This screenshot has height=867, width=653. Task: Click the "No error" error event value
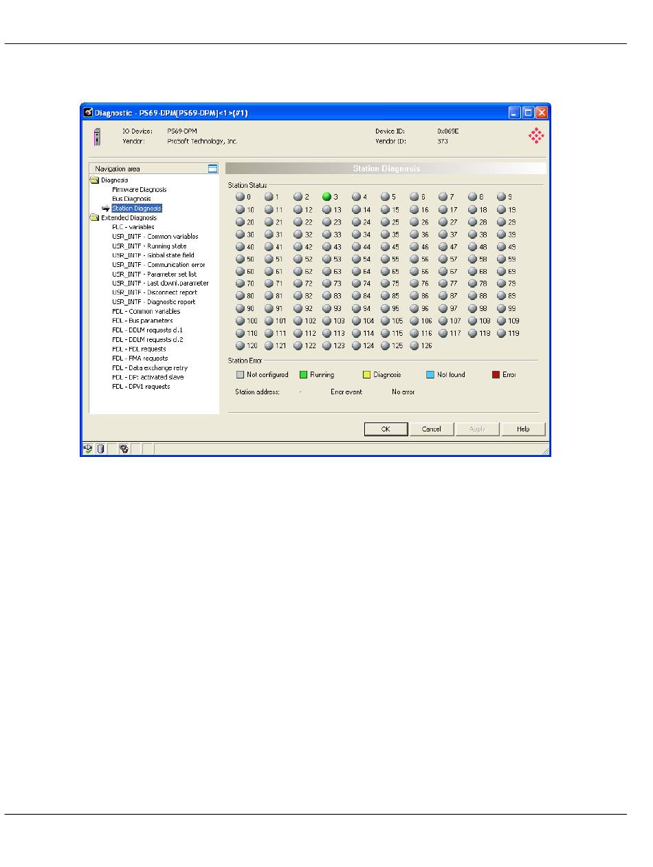click(x=403, y=392)
